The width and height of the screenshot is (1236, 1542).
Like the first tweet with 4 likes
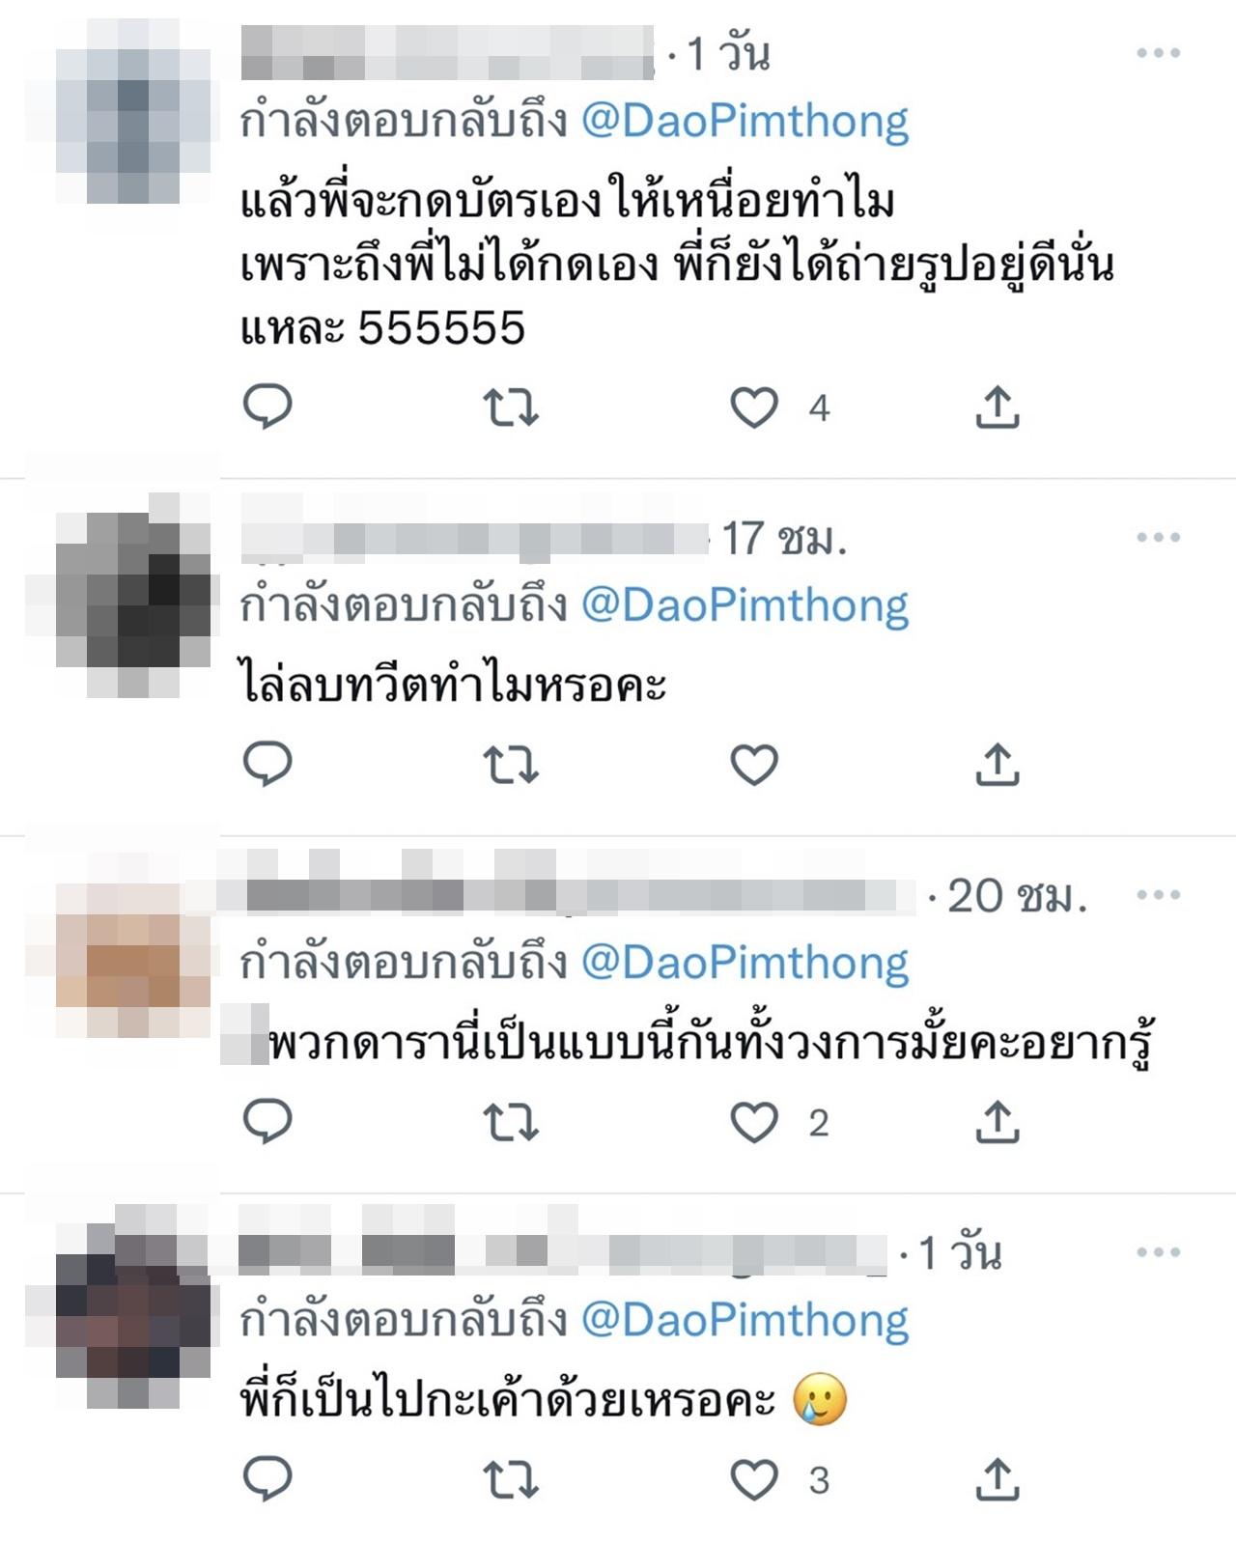click(x=754, y=407)
